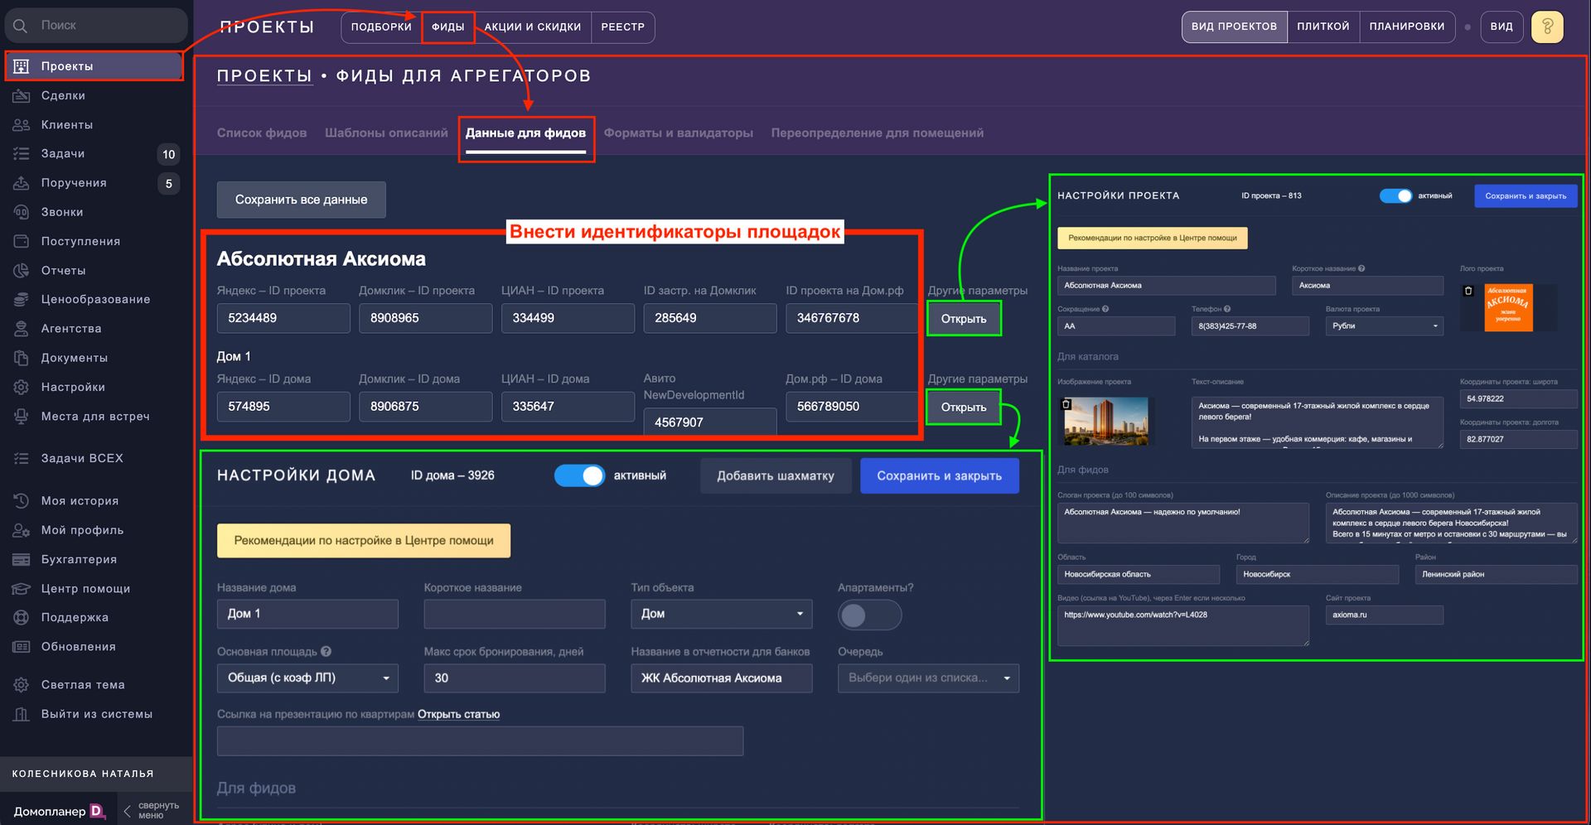Open the Тип объекта dropdown

(x=721, y=614)
